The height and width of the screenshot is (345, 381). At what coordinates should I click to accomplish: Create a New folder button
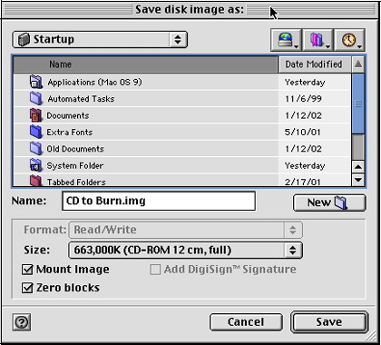[x=329, y=202]
